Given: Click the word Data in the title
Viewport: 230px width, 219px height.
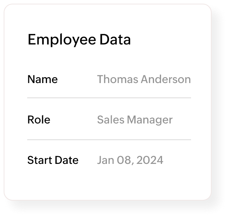Looking at the screenshot, I should point(115,40).
